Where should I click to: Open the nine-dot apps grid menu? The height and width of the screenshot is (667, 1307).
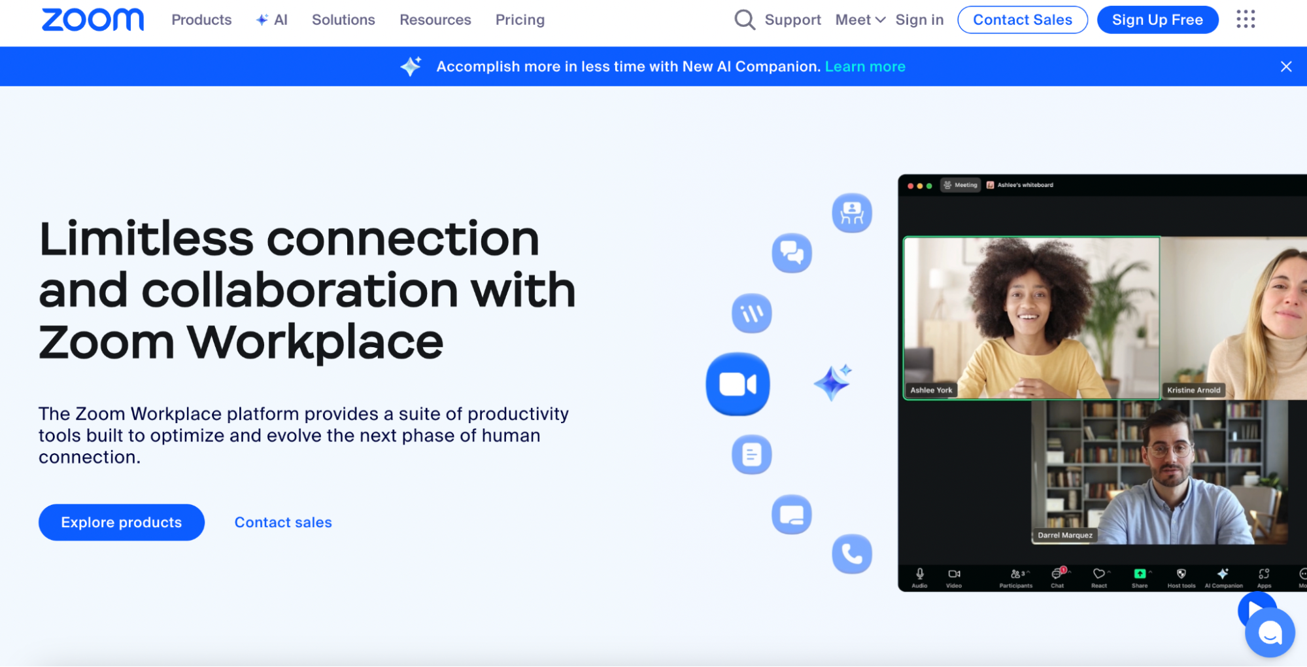pos(1246,20)
